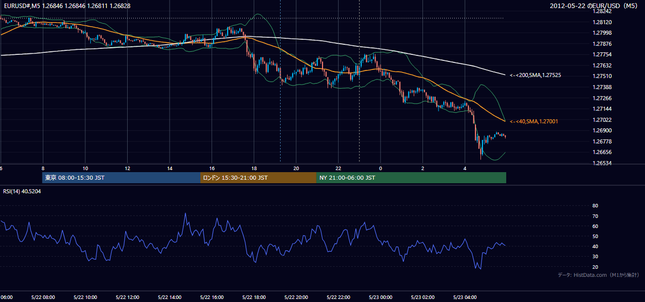Click the 5/23 00:00 bottom axis label
This screenshot has width=645, height=302.
click(381, 297)
